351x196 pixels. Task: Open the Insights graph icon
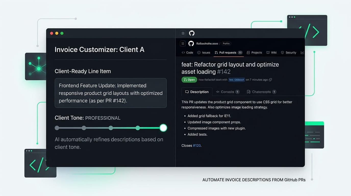click(x=302, y=53)
